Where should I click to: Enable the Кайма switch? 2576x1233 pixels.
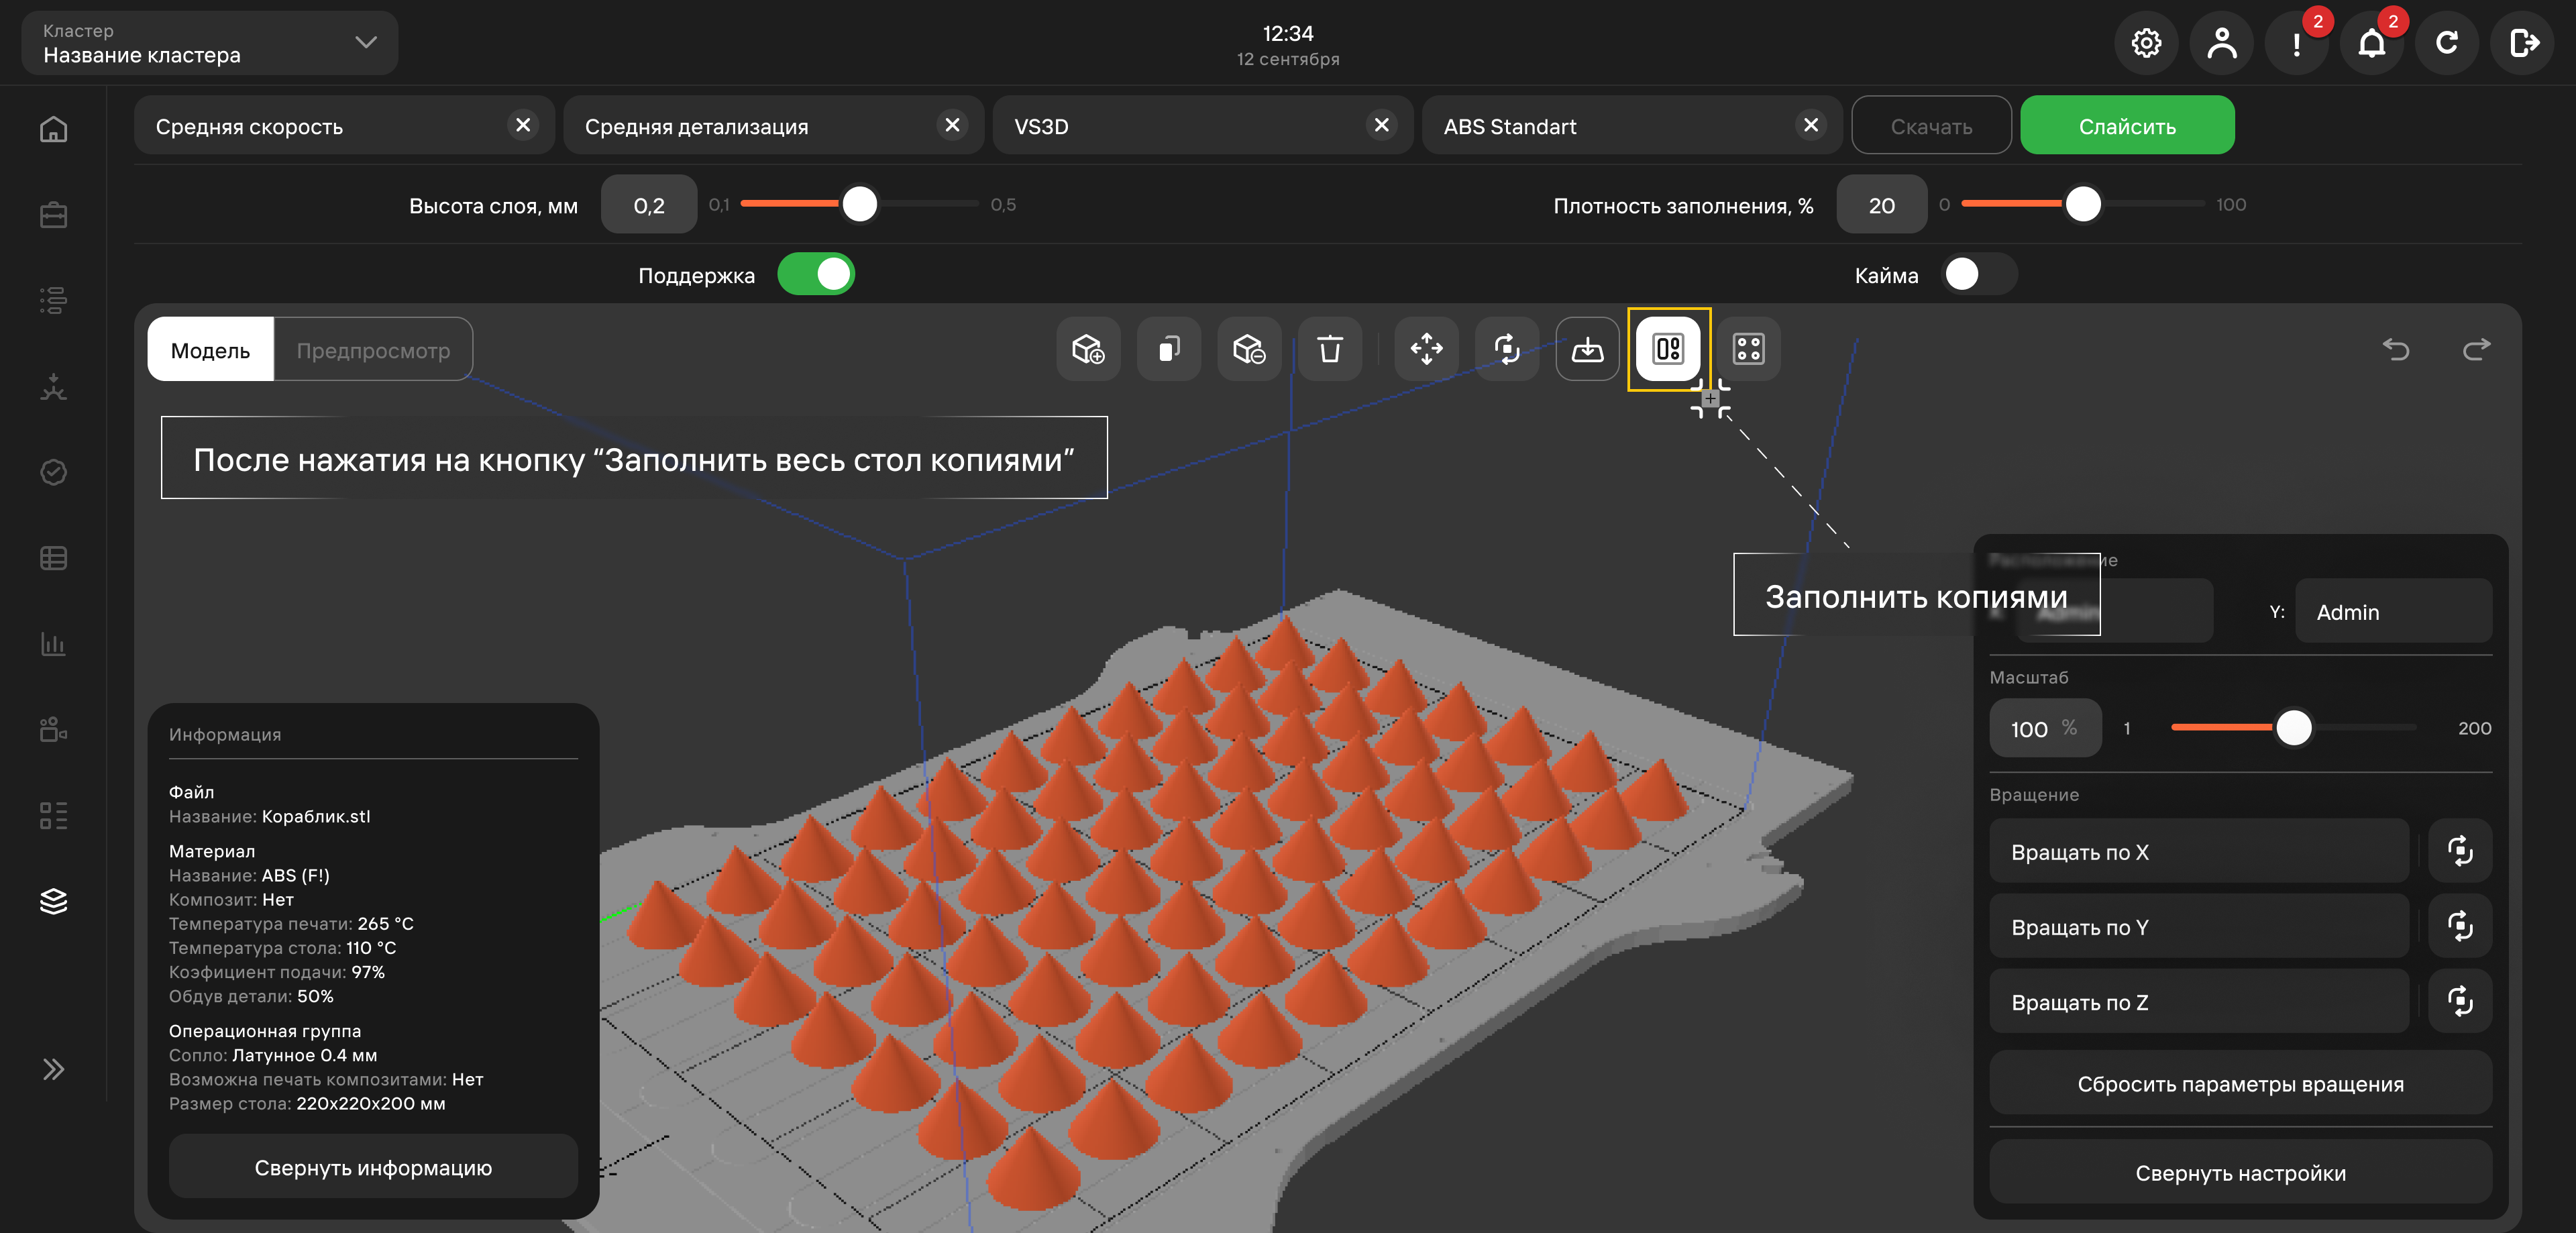pos(1979,274)
